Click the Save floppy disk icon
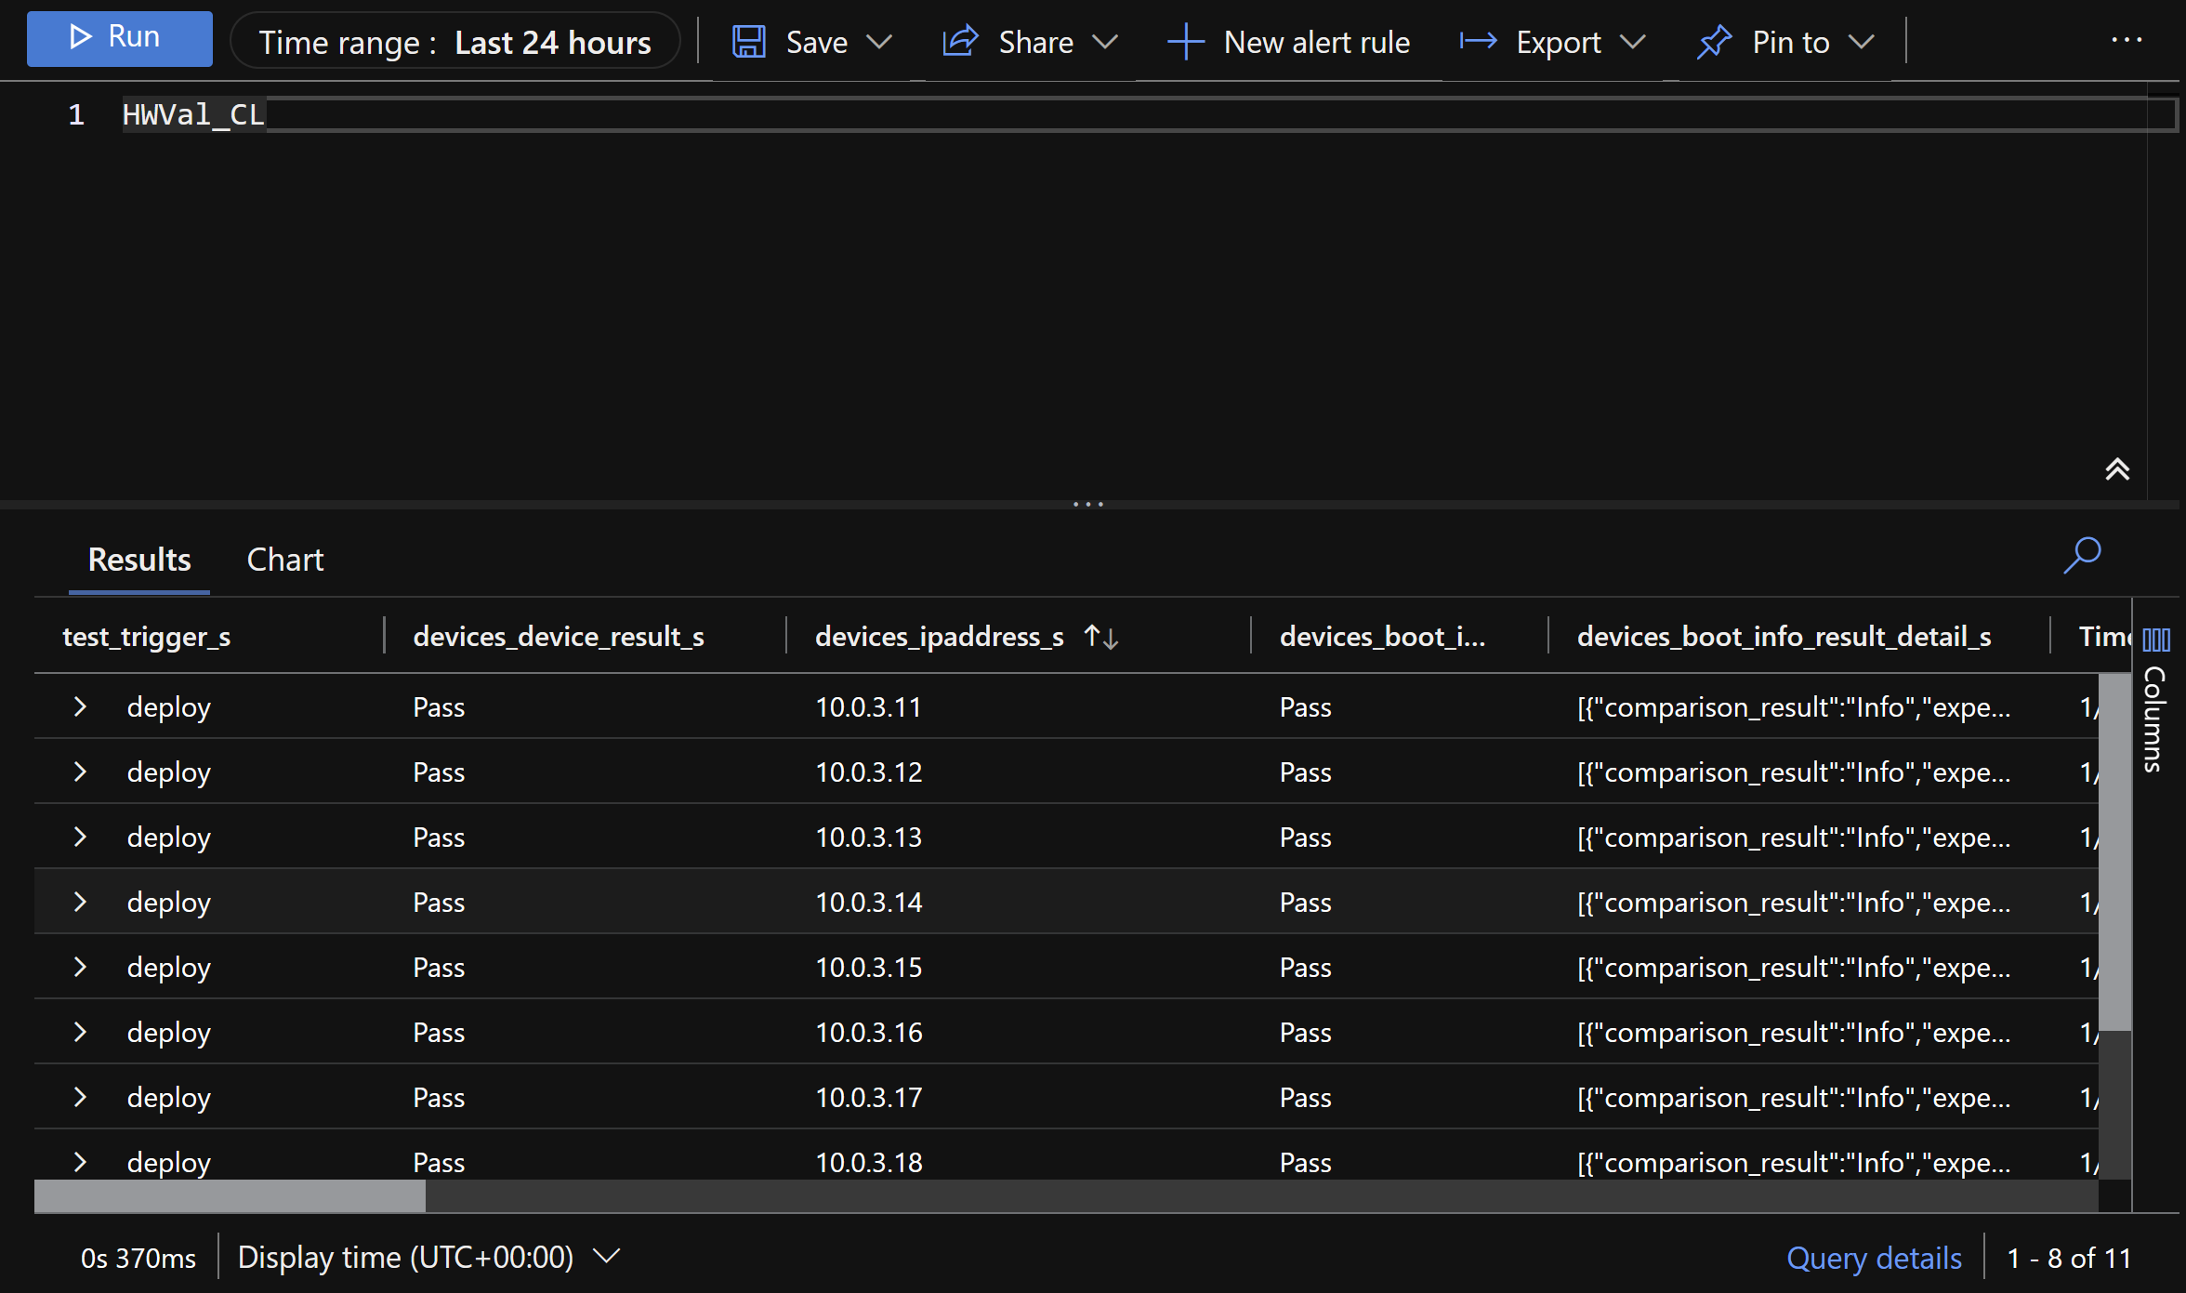Viewport: 2186px width, 1293px height. (748, 42)
